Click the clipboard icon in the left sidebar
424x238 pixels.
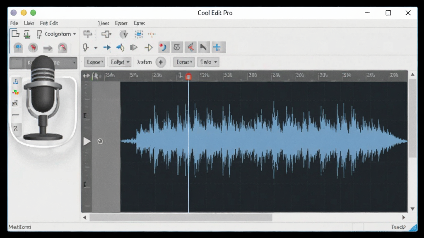pyautogui.click(x=15, y=103)
